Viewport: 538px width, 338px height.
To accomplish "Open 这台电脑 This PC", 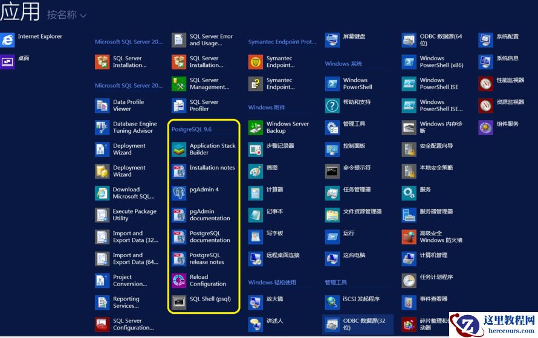I will point(346,259).
